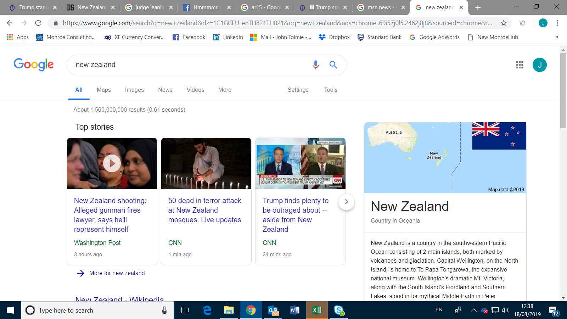567x319 pixels.
Task: Open Monroe Consulting bookmark
Action: [66, 37]
